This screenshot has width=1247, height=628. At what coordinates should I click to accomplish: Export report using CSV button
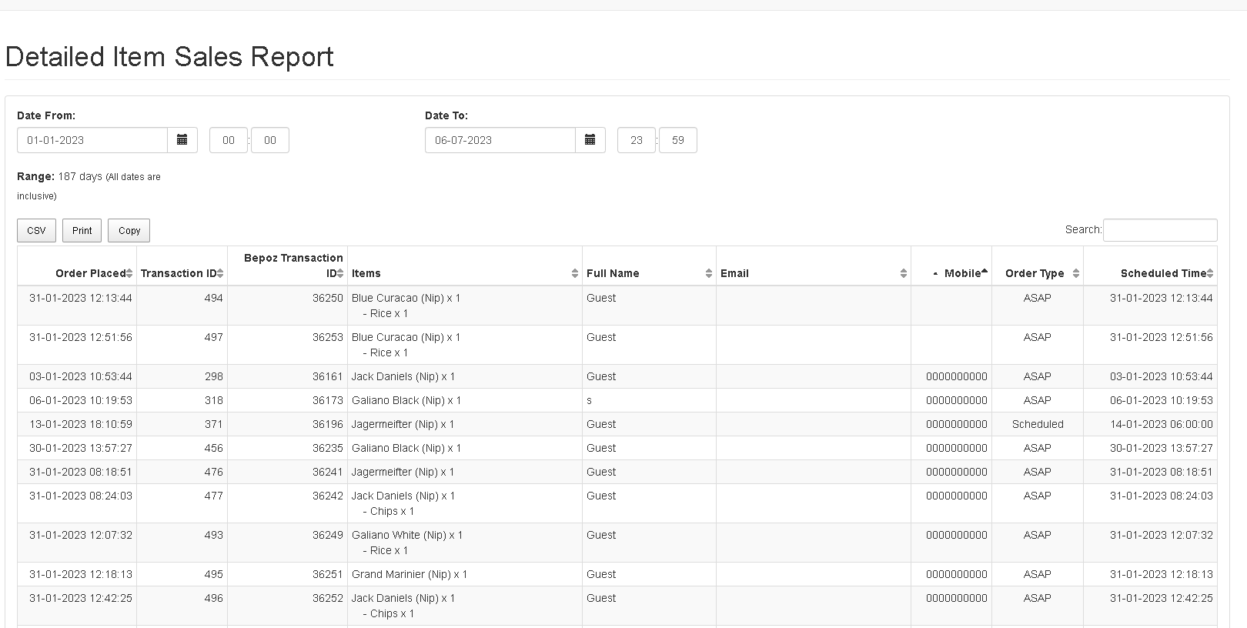click(36, 231)
